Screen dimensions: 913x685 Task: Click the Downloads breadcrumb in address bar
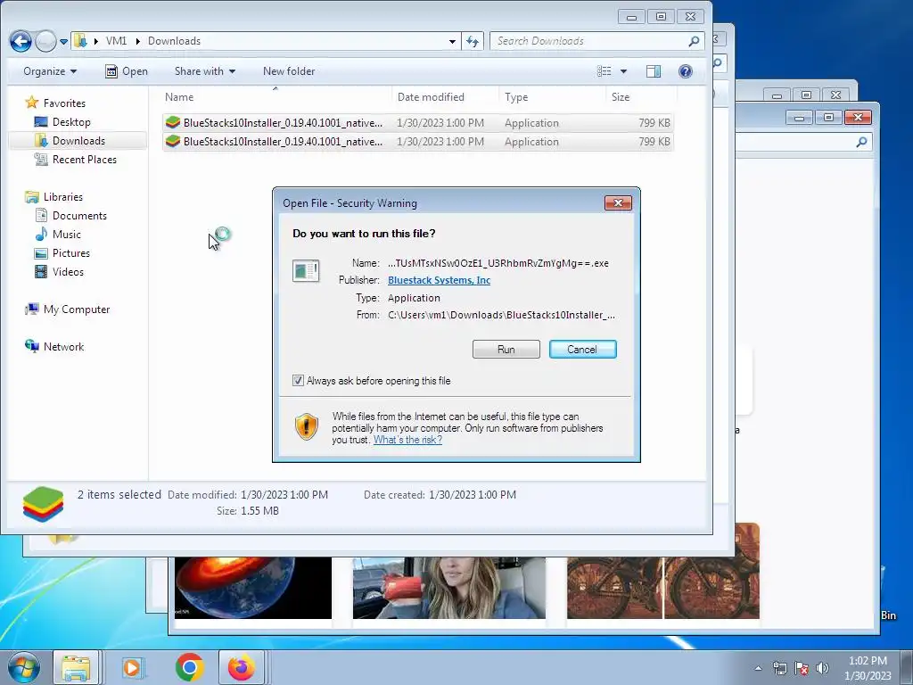(174, 41)
